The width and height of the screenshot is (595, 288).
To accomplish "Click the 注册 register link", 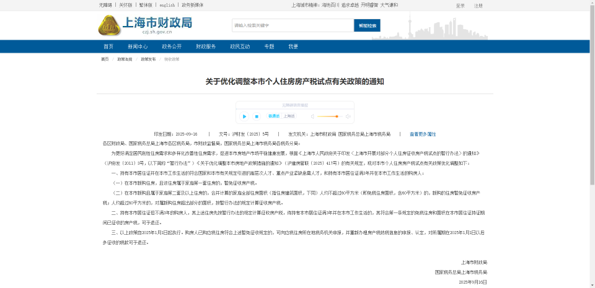I will [x=478, y=6].
